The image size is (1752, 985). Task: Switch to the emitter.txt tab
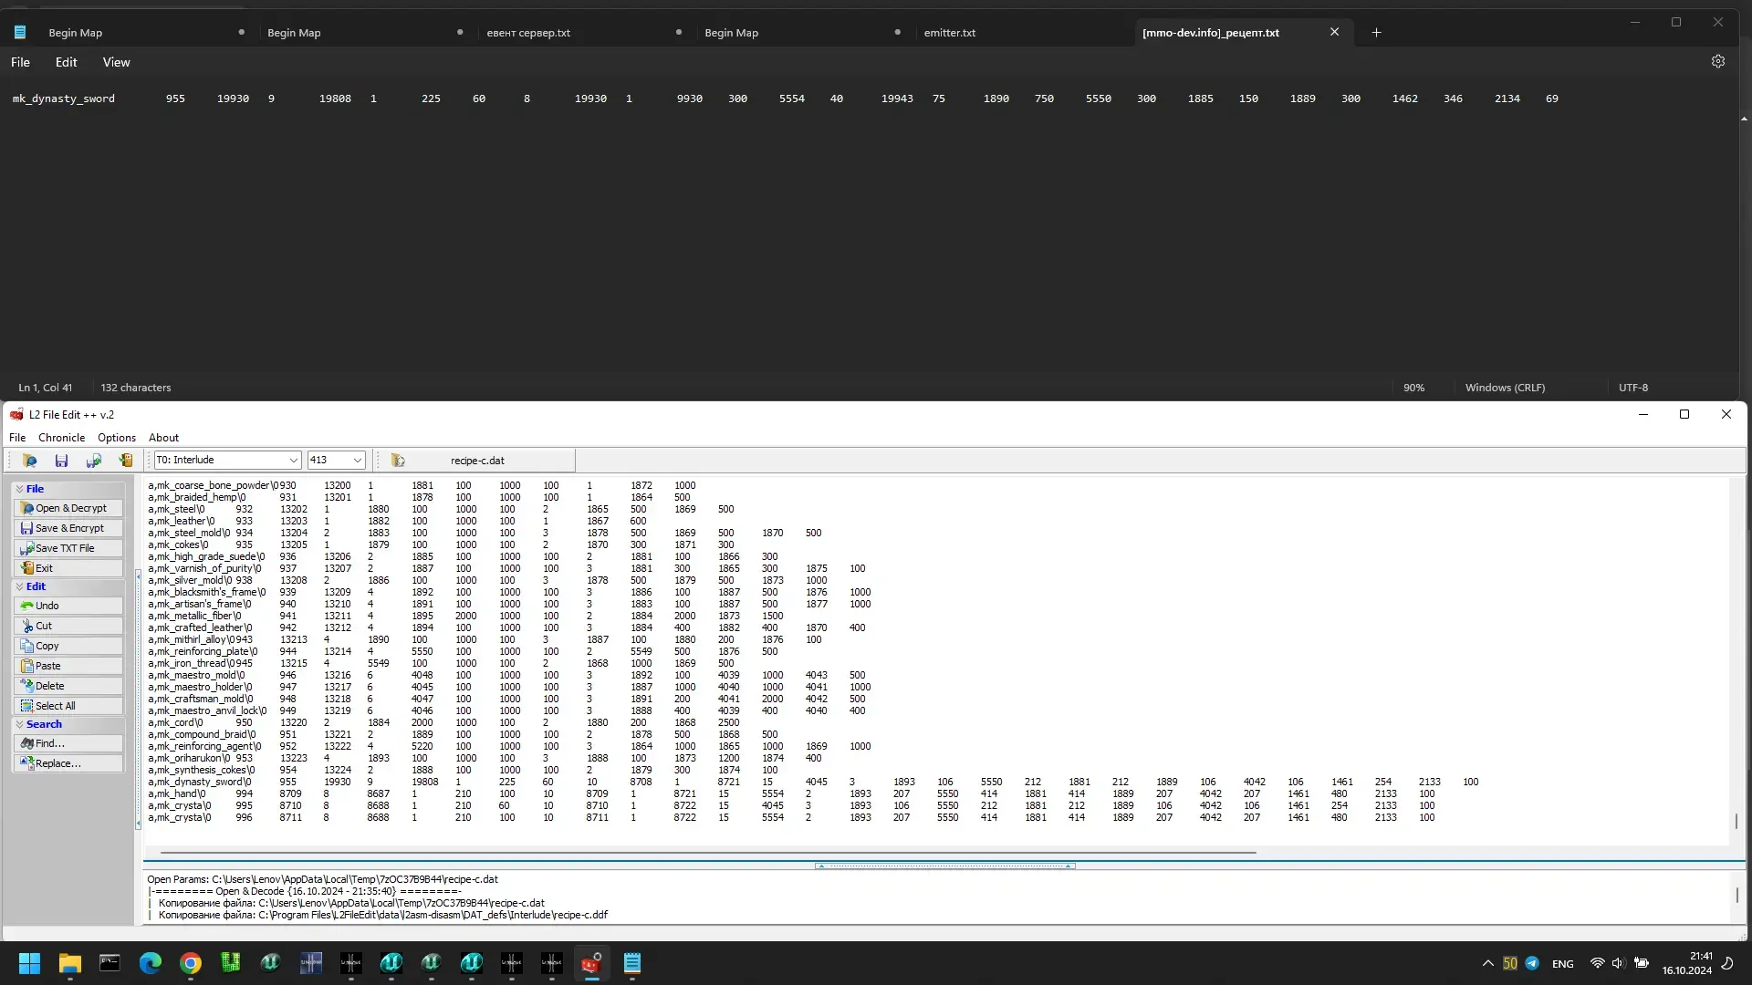(949, 33)
